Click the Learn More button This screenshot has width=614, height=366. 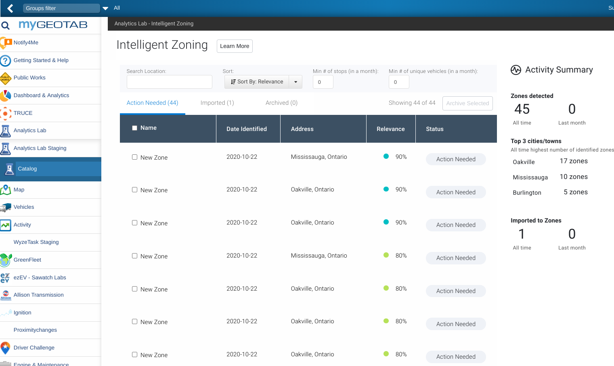(235, 46)
